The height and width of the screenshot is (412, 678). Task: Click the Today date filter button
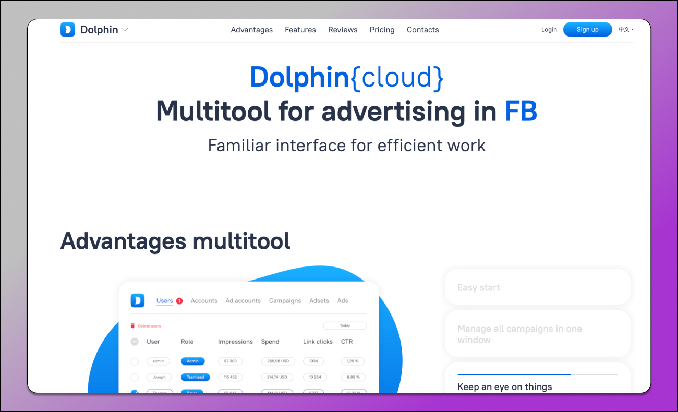click(x=345, y=326)
